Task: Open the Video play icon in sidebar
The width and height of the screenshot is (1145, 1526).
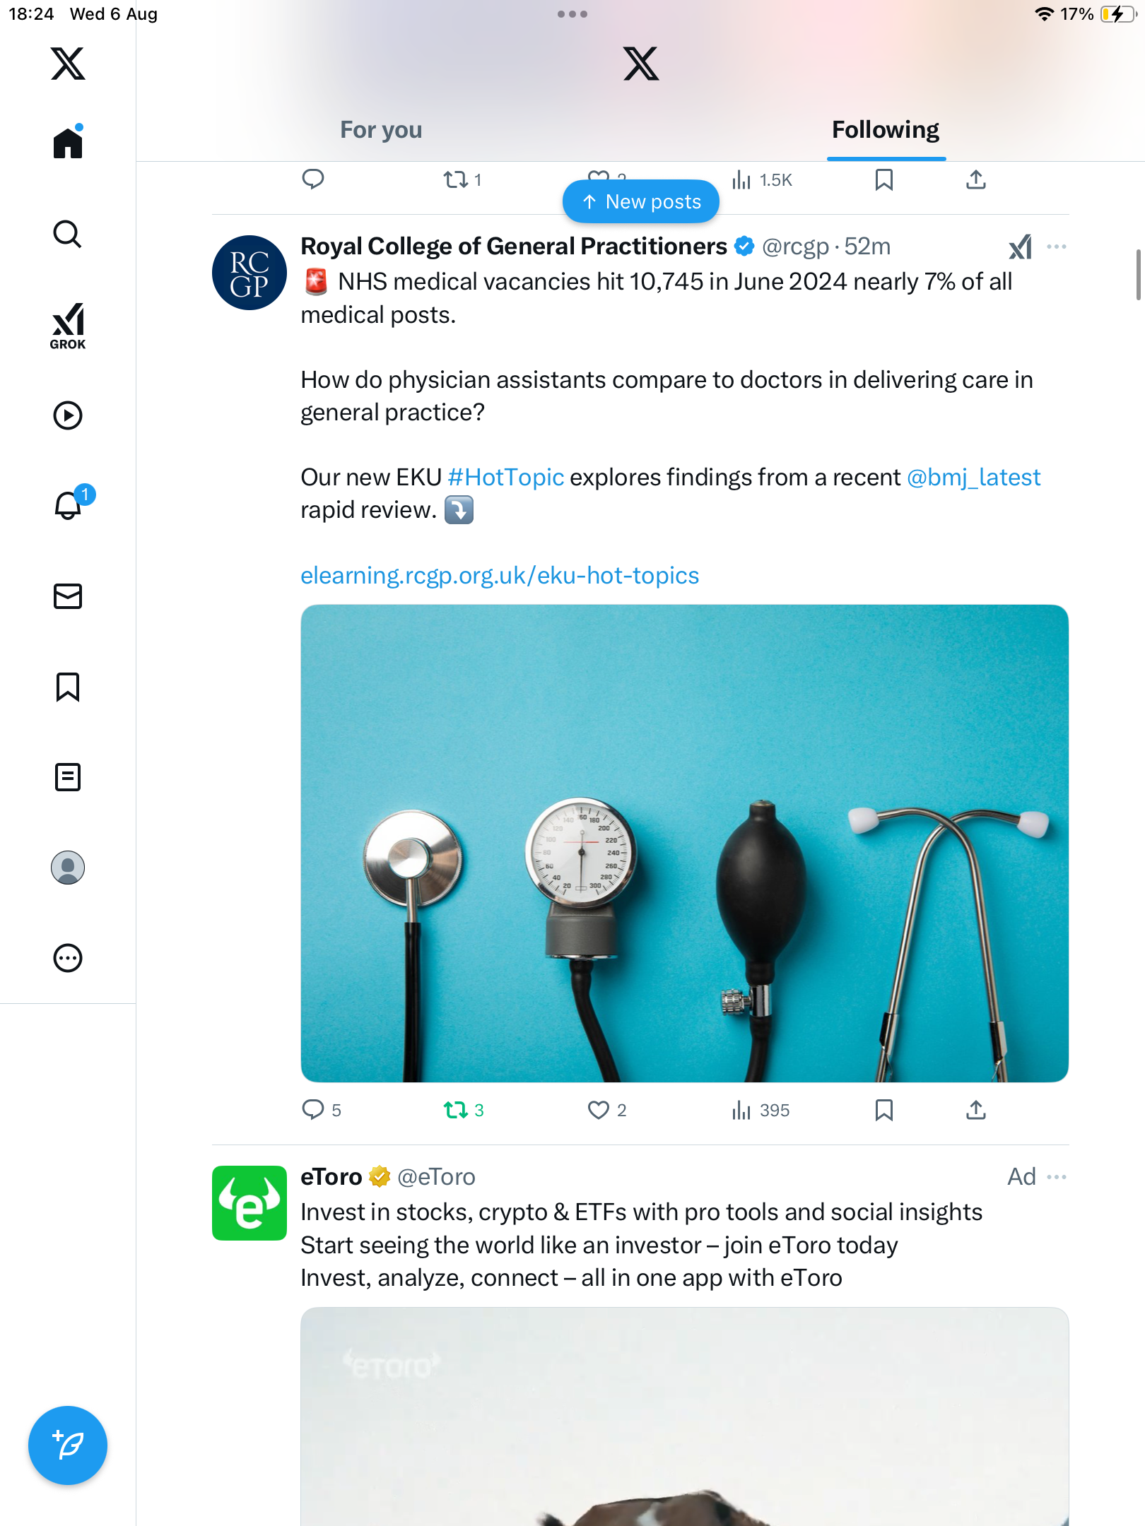Action: (68, 415)
